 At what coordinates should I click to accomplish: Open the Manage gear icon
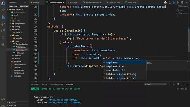[x=3, y=106]
